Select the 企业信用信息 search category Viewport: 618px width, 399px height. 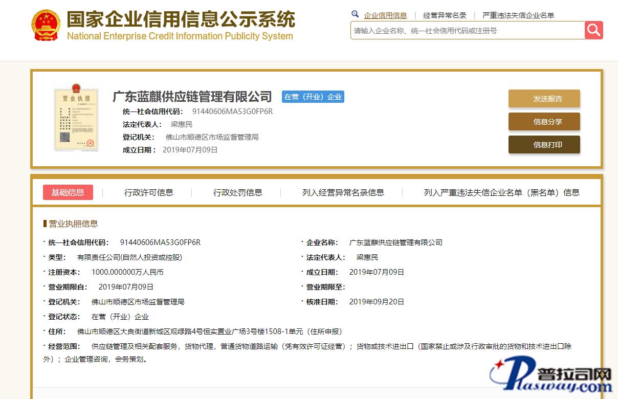pos(385,15)
